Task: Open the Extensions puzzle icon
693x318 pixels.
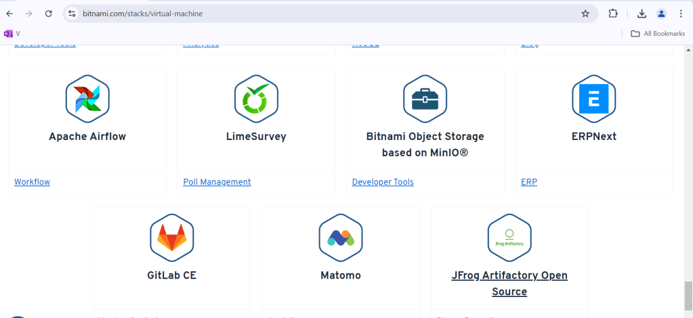Action: click(612, 14)
